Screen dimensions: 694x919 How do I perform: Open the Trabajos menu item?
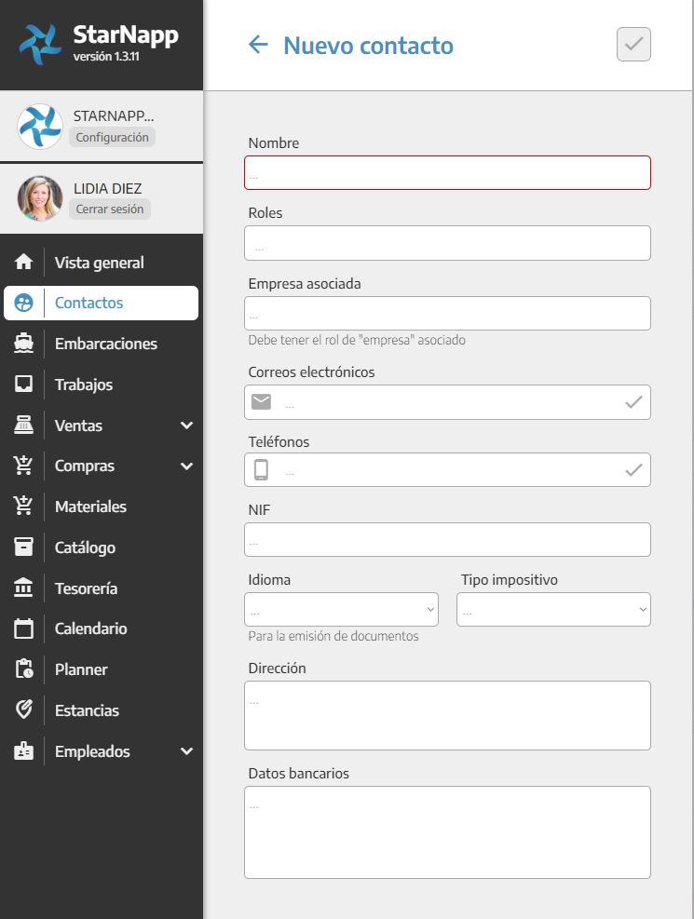pyautogui.click(x=84, y=385)
